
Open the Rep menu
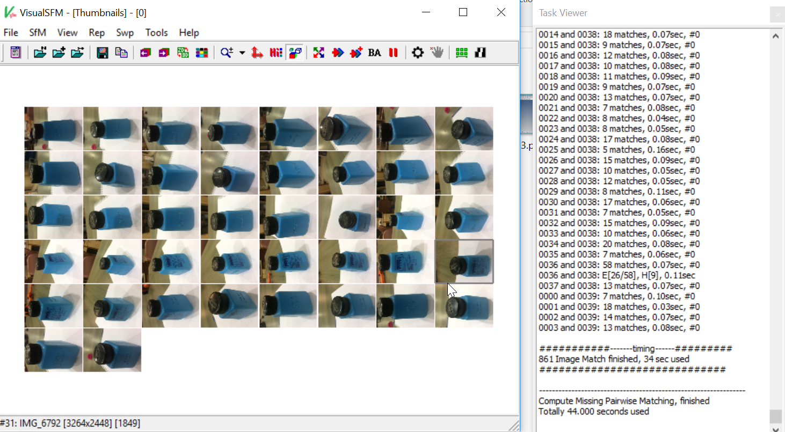click(x=97, y=33)
